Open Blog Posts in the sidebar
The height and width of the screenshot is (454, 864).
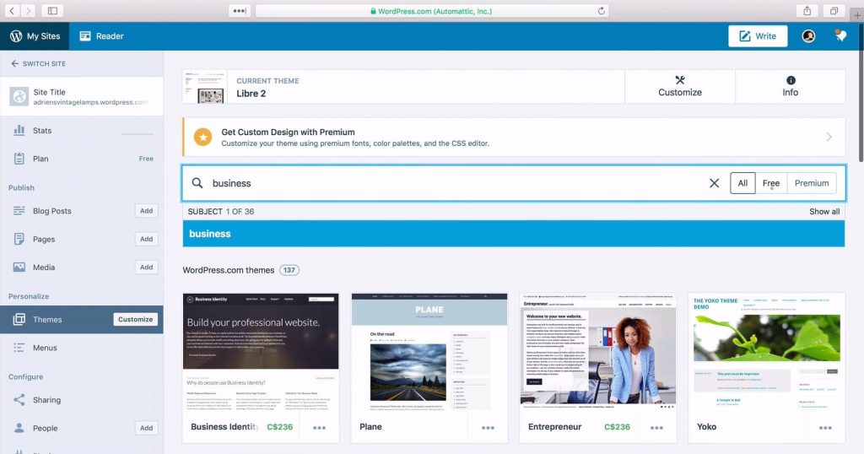point(51,211)
